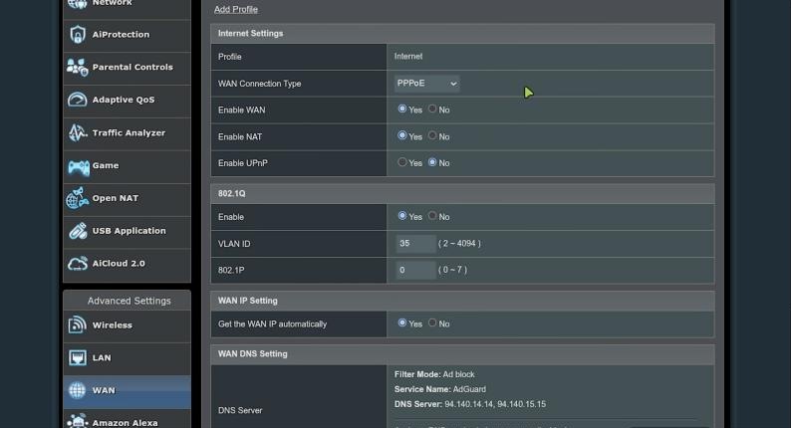Set Enable WAN to No
791x428 pixels.
(432, 108)
